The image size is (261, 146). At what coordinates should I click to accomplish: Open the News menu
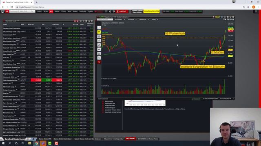(x=75, y=11)
